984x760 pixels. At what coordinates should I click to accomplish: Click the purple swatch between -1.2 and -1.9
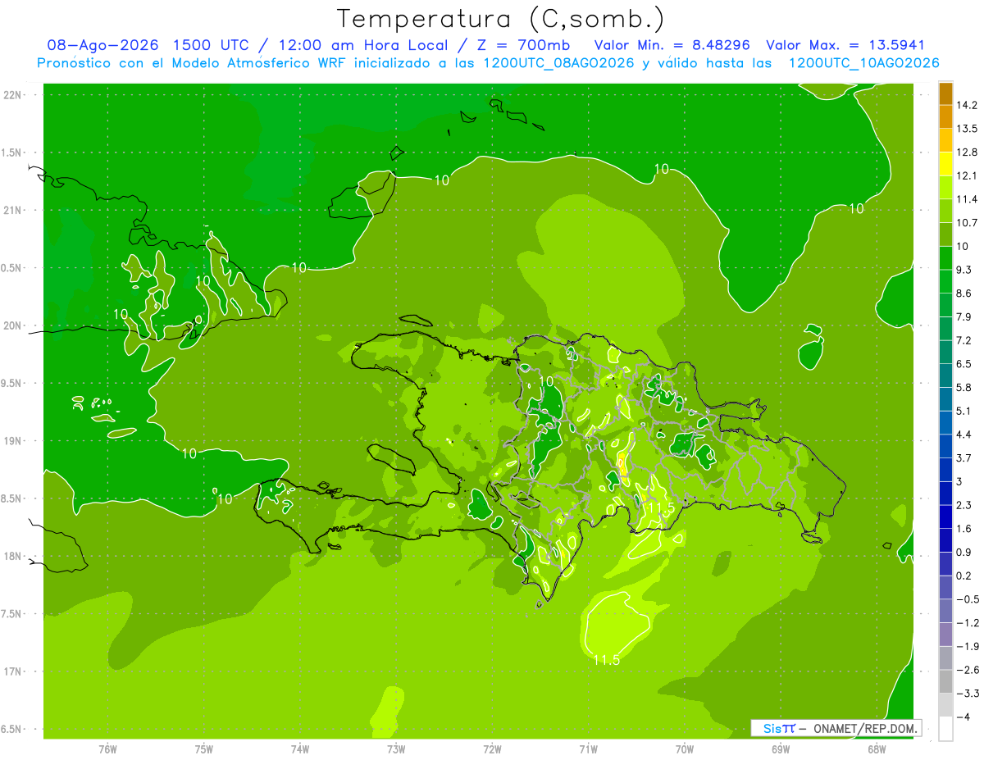click(x=945, y=634)
